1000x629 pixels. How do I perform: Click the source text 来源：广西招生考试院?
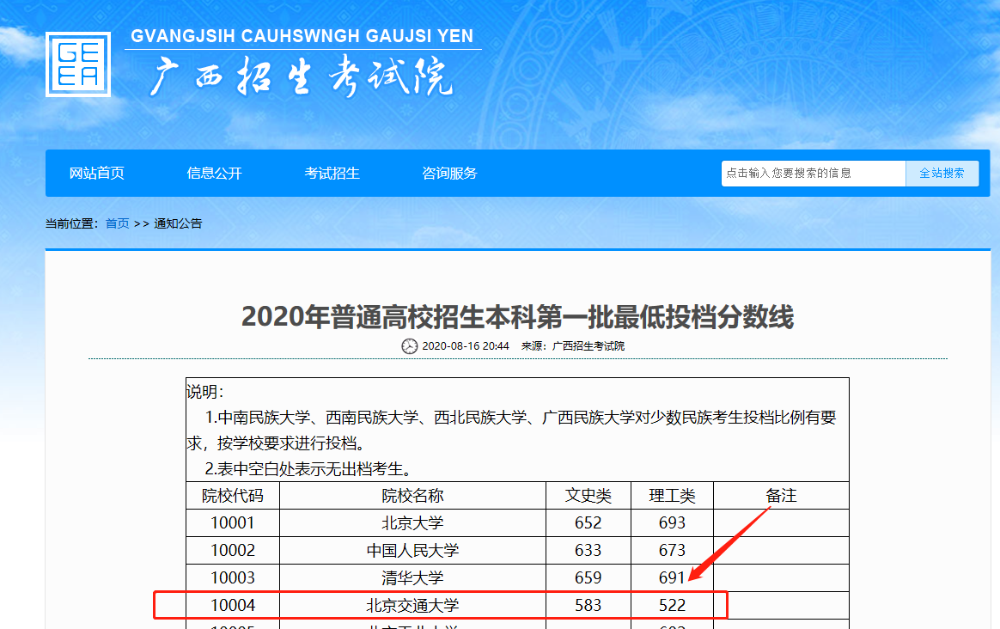point(573,346)
